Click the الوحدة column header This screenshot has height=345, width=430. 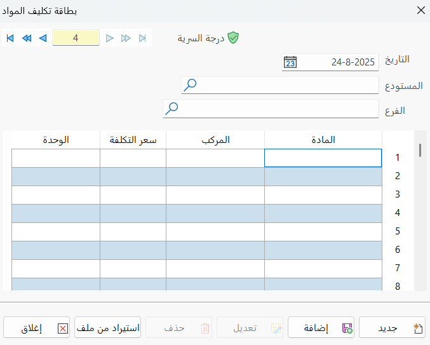click(56, 140)
